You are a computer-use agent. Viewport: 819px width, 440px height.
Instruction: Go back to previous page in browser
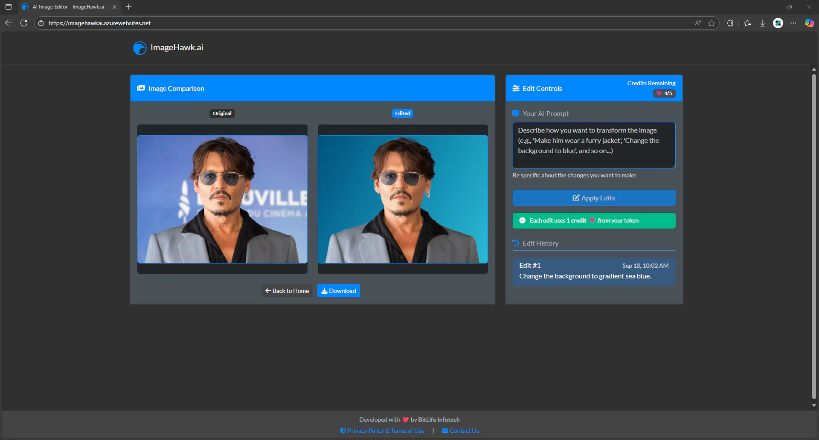(8, 23)
